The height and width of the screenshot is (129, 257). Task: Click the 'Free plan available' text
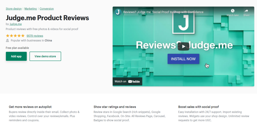pos(17,48)
